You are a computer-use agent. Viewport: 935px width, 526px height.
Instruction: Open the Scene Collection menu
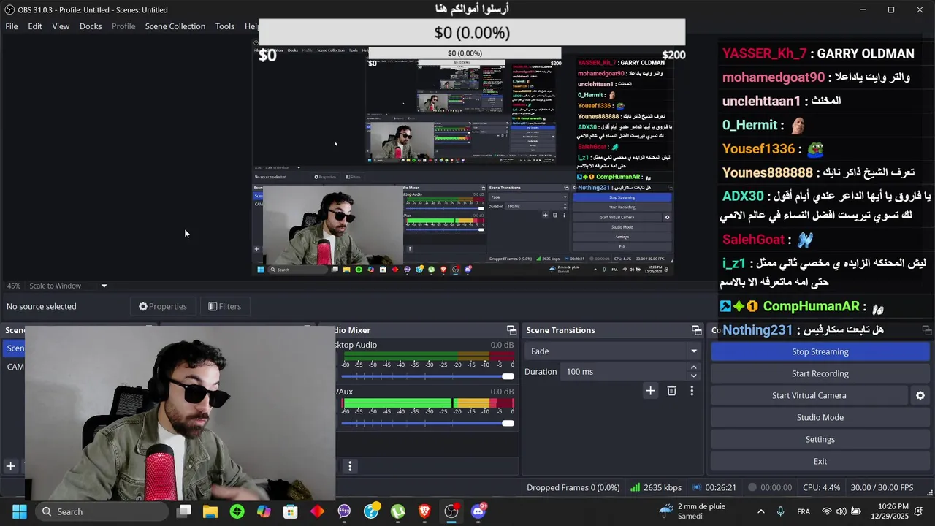175,26
